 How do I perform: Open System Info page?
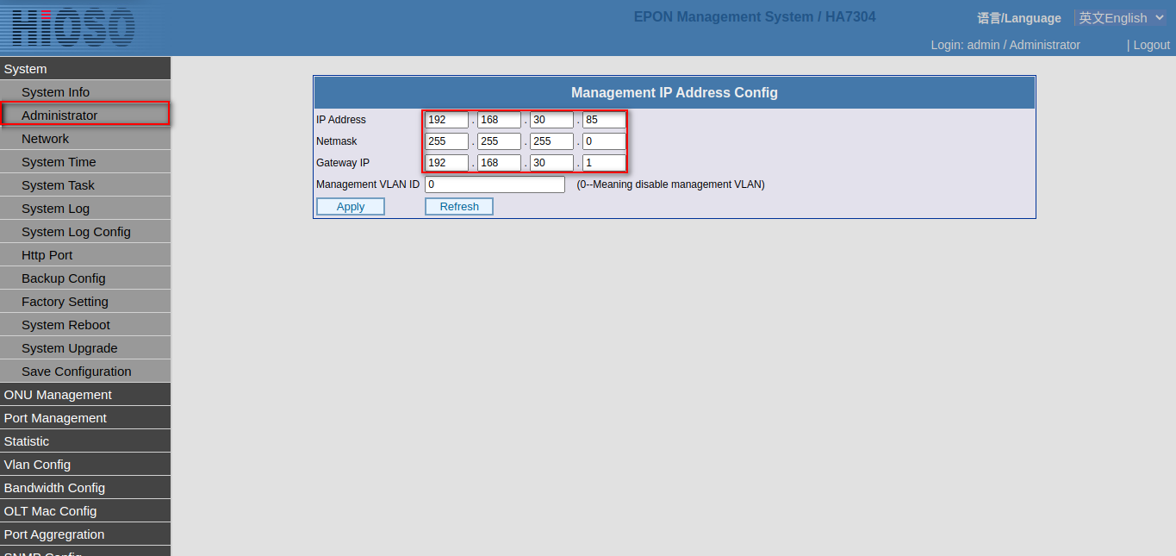coord(56,92)
